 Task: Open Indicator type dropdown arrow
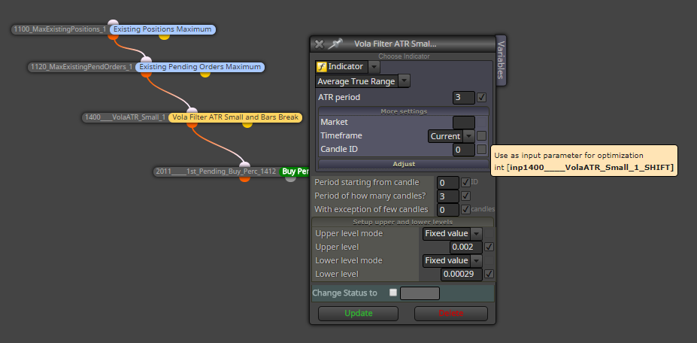pyautogui.click(x=374, y=67)
